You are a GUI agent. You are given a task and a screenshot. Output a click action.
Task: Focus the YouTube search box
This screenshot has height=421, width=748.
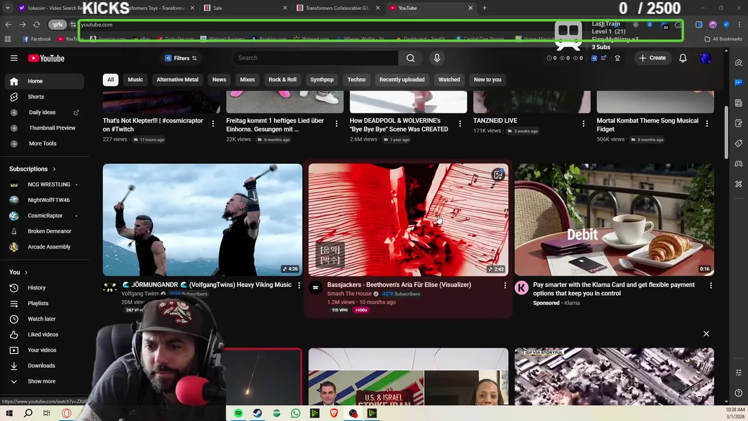pos(316,58)
